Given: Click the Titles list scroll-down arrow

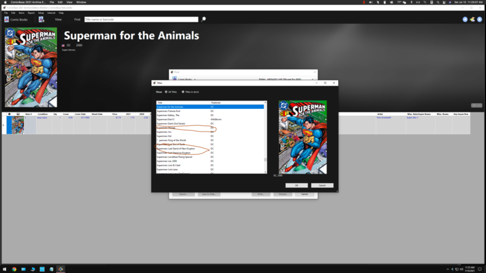Looking at the screenshot, I should [265, 172].
